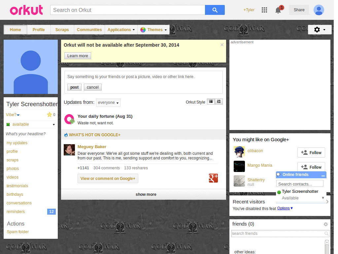338x254 pixels.
Task: Go to the Home tab
Action: (x=15, y=30)
